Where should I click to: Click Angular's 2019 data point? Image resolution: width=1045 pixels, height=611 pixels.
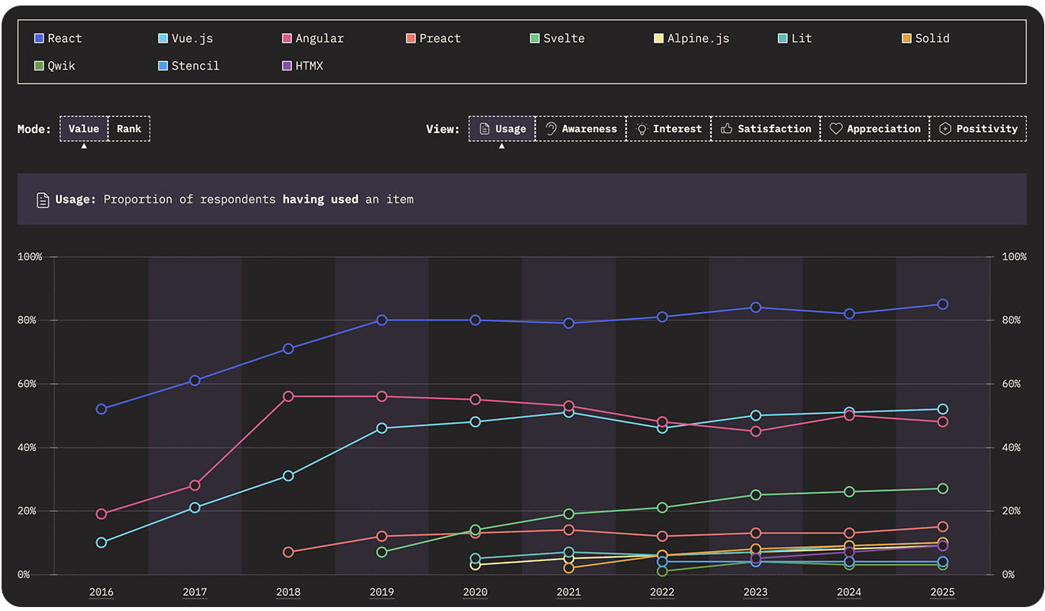(x=382, y=397)
